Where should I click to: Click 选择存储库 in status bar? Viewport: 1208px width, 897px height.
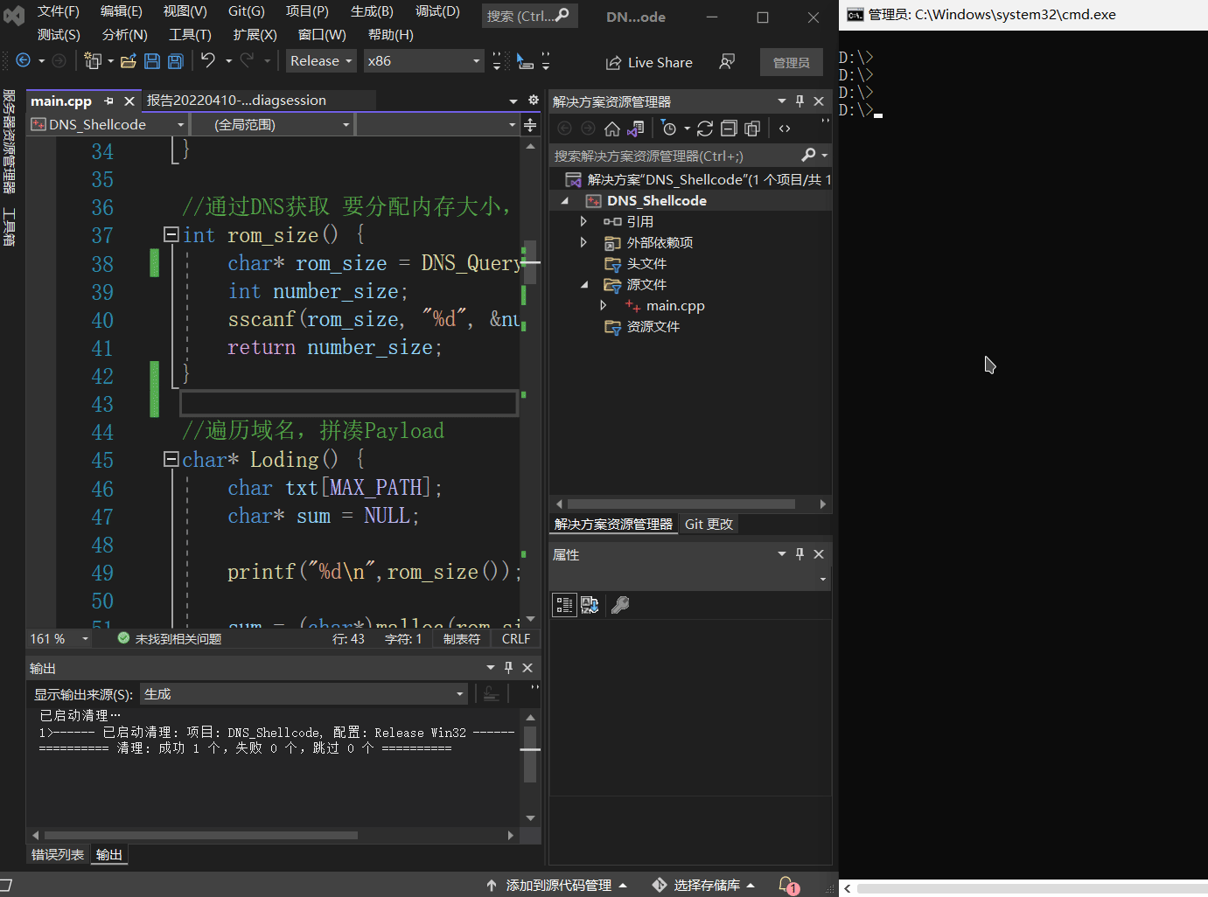tap(704, 885)
